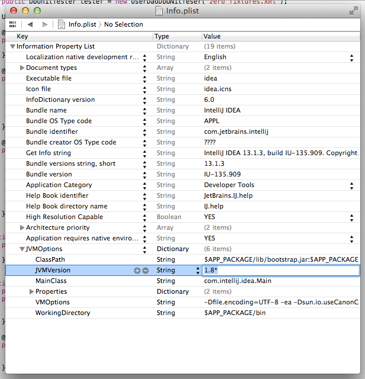Open key stepper for Icon file row
365x379 pixels.
point(144,89)
